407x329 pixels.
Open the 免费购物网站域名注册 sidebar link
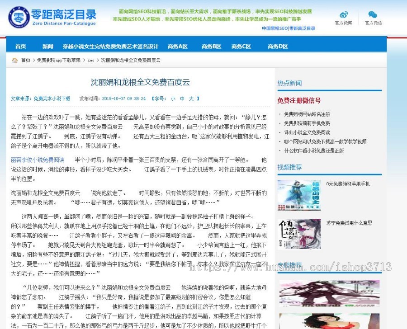point(308,114)
